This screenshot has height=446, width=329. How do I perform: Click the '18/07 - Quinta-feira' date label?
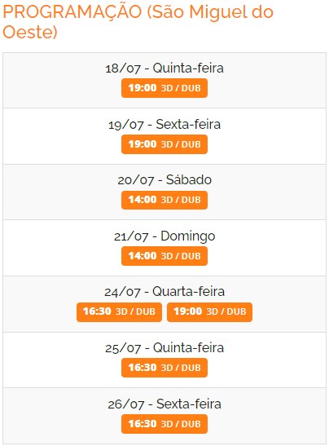164,68
